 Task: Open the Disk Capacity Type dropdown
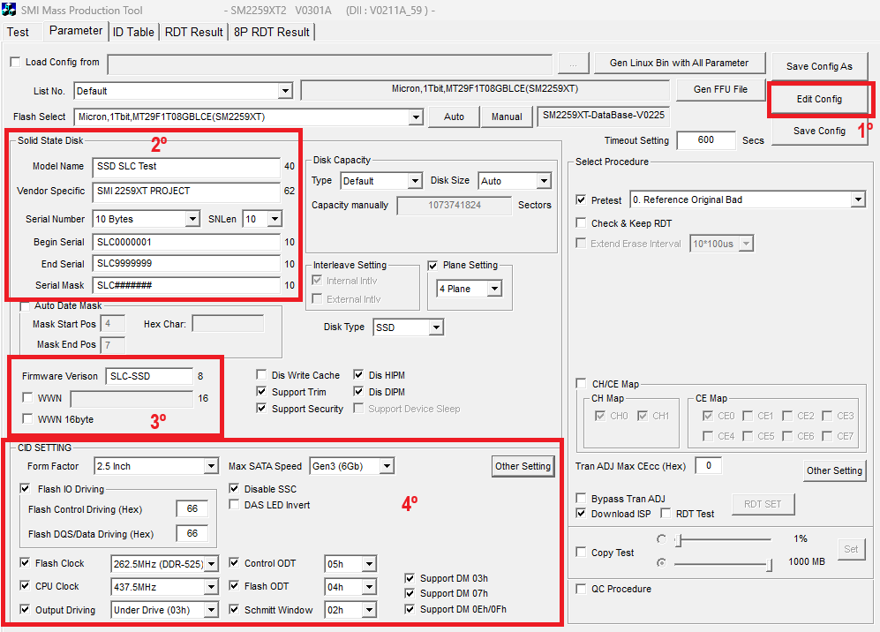pyautogui.click(x=416, y=181)
